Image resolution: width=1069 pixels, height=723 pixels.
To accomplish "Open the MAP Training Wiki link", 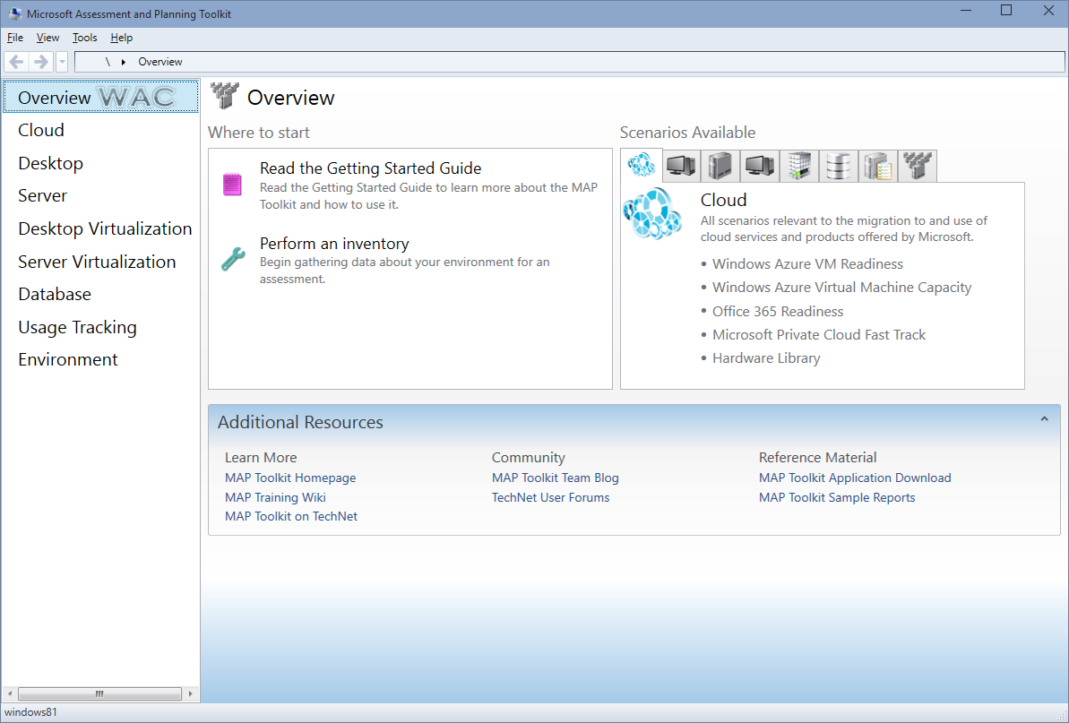I will pyautogui.click(x=275, y=497).
